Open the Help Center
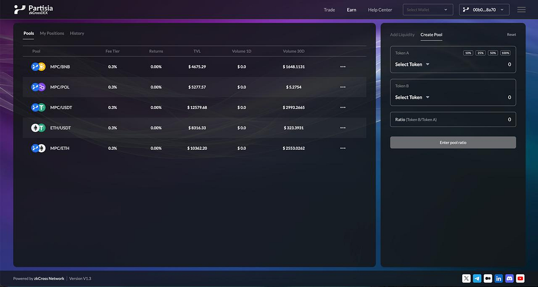 [380, 9]
